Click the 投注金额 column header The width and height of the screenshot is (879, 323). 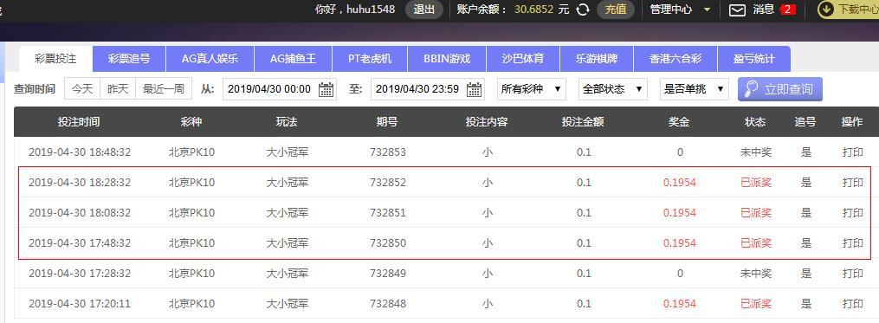pos(583,122)
